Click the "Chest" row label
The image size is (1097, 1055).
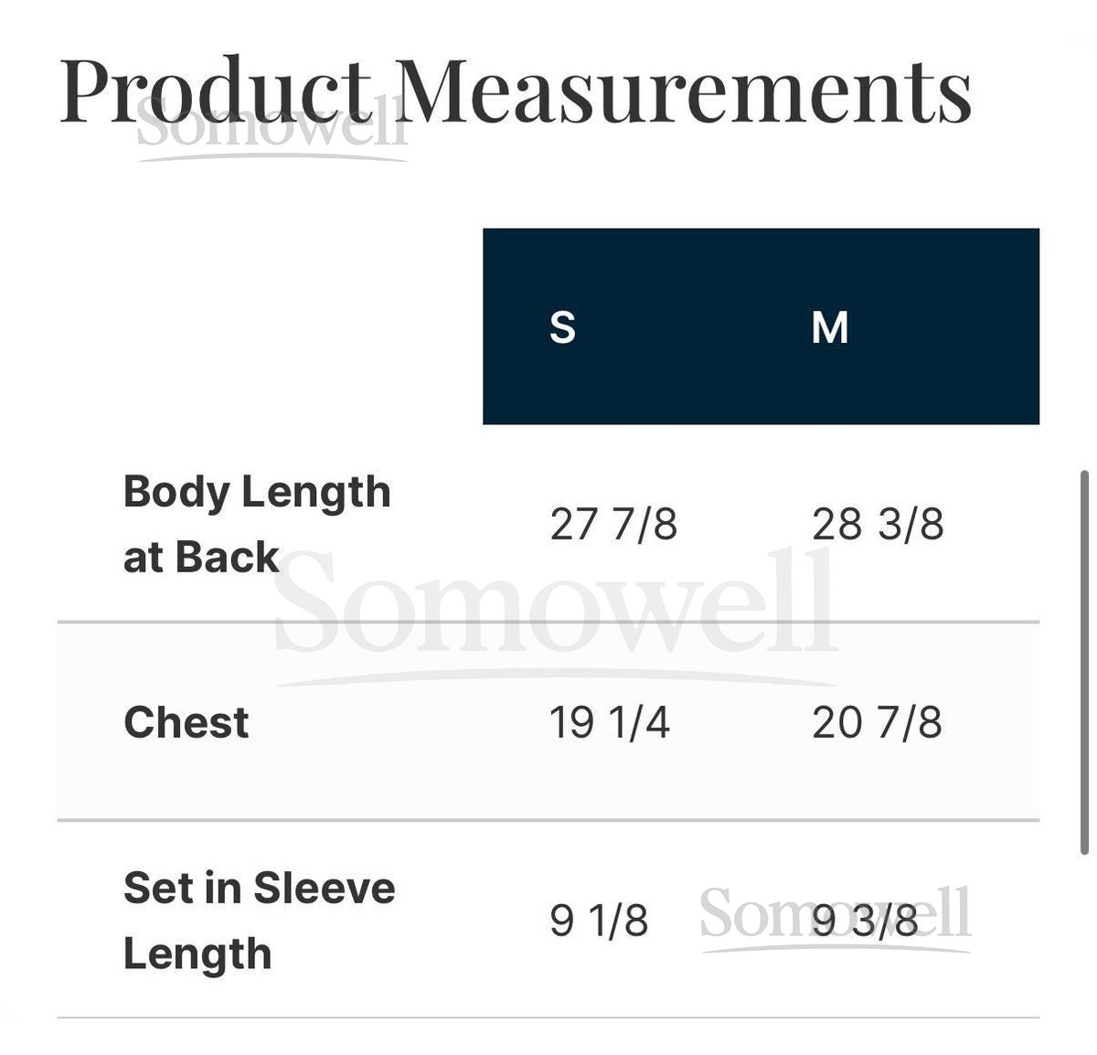coord(186,722)
